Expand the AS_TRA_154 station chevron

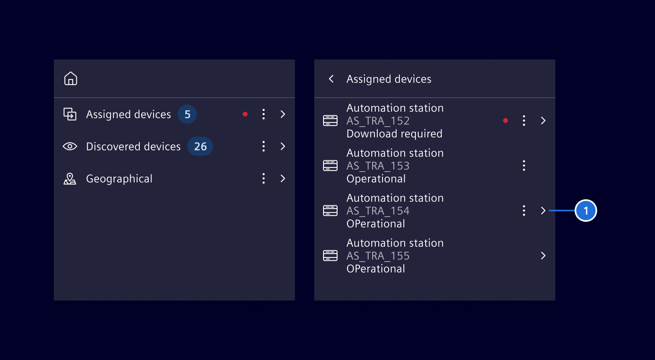(543, 211)
